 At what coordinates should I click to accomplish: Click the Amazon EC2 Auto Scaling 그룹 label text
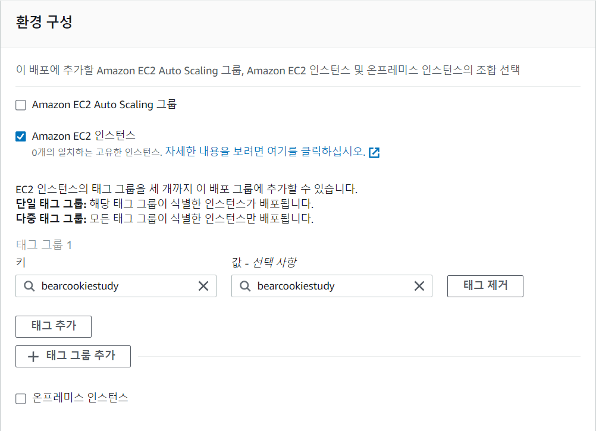click(x=104, y=105)
